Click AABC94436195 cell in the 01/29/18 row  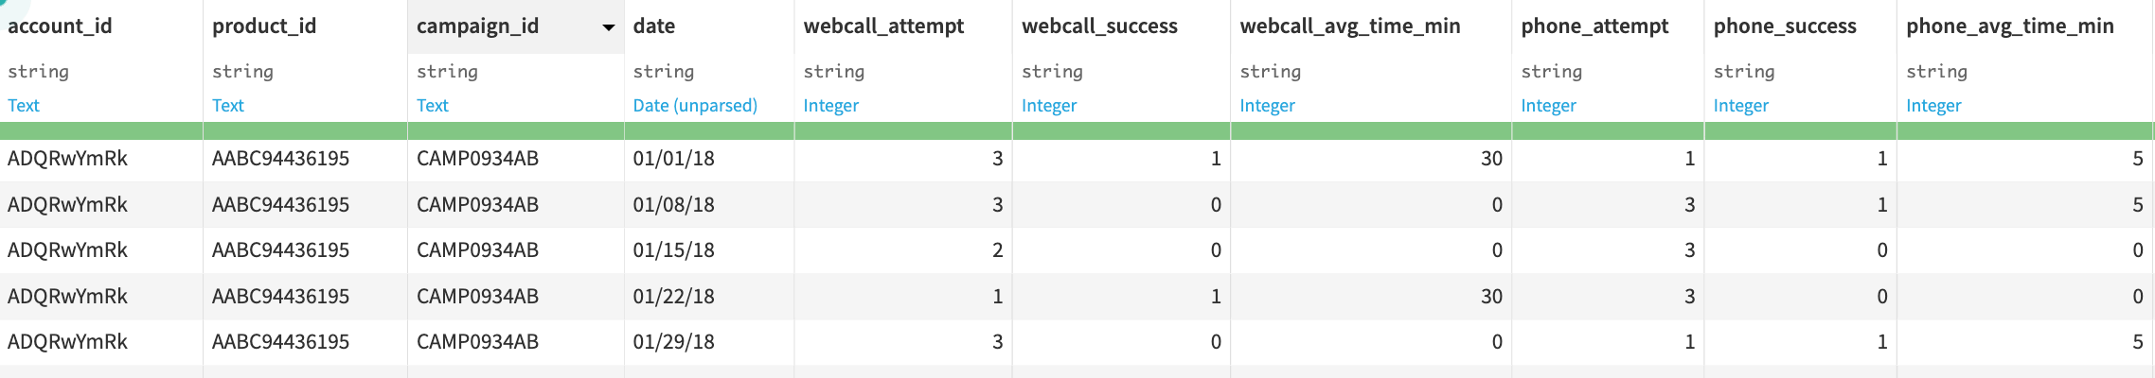(x=281, y=342)
